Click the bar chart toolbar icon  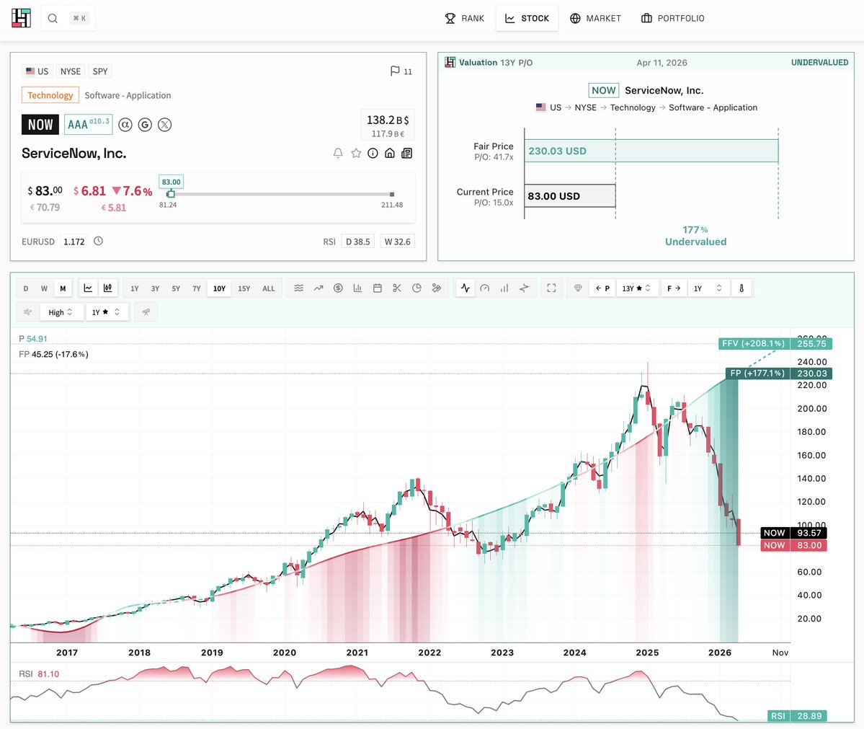tap(357, 288)
